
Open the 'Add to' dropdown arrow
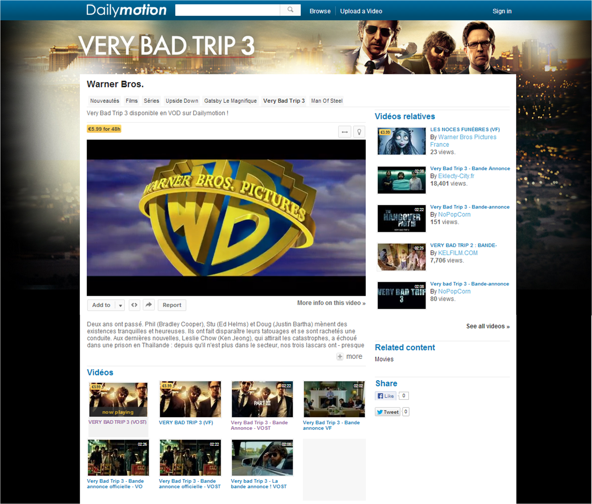point(120,305)
